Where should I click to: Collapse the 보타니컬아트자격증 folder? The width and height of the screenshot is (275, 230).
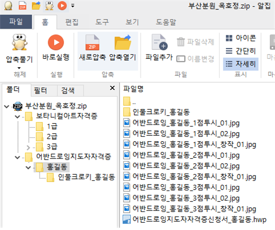coord(18,117)
